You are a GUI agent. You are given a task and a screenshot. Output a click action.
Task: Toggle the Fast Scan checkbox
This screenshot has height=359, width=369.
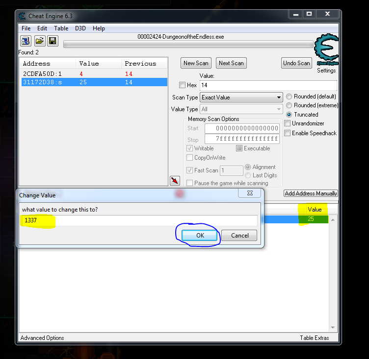pos(189,170)
